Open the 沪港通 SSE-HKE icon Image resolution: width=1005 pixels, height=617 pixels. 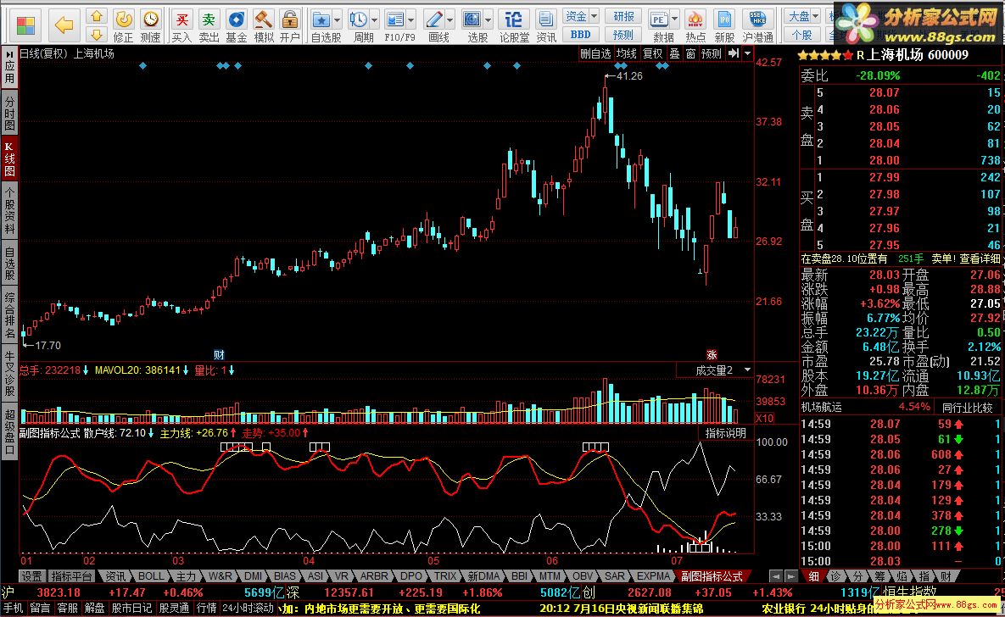[x=758, y=25]
